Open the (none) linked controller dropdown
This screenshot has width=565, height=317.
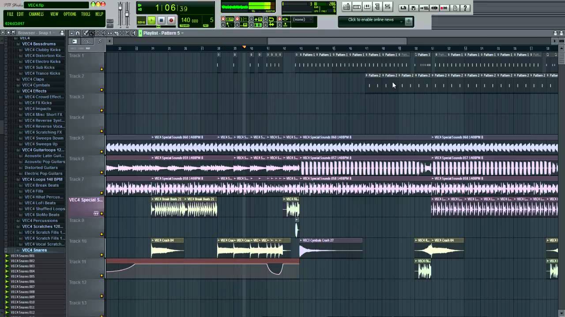[x=302, y=19]
